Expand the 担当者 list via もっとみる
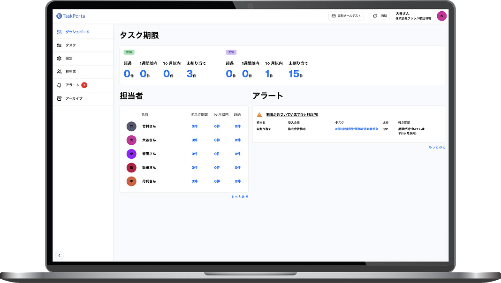Image resolution: width=501 pixels, height=283 pixels. [x=241, y=196]
